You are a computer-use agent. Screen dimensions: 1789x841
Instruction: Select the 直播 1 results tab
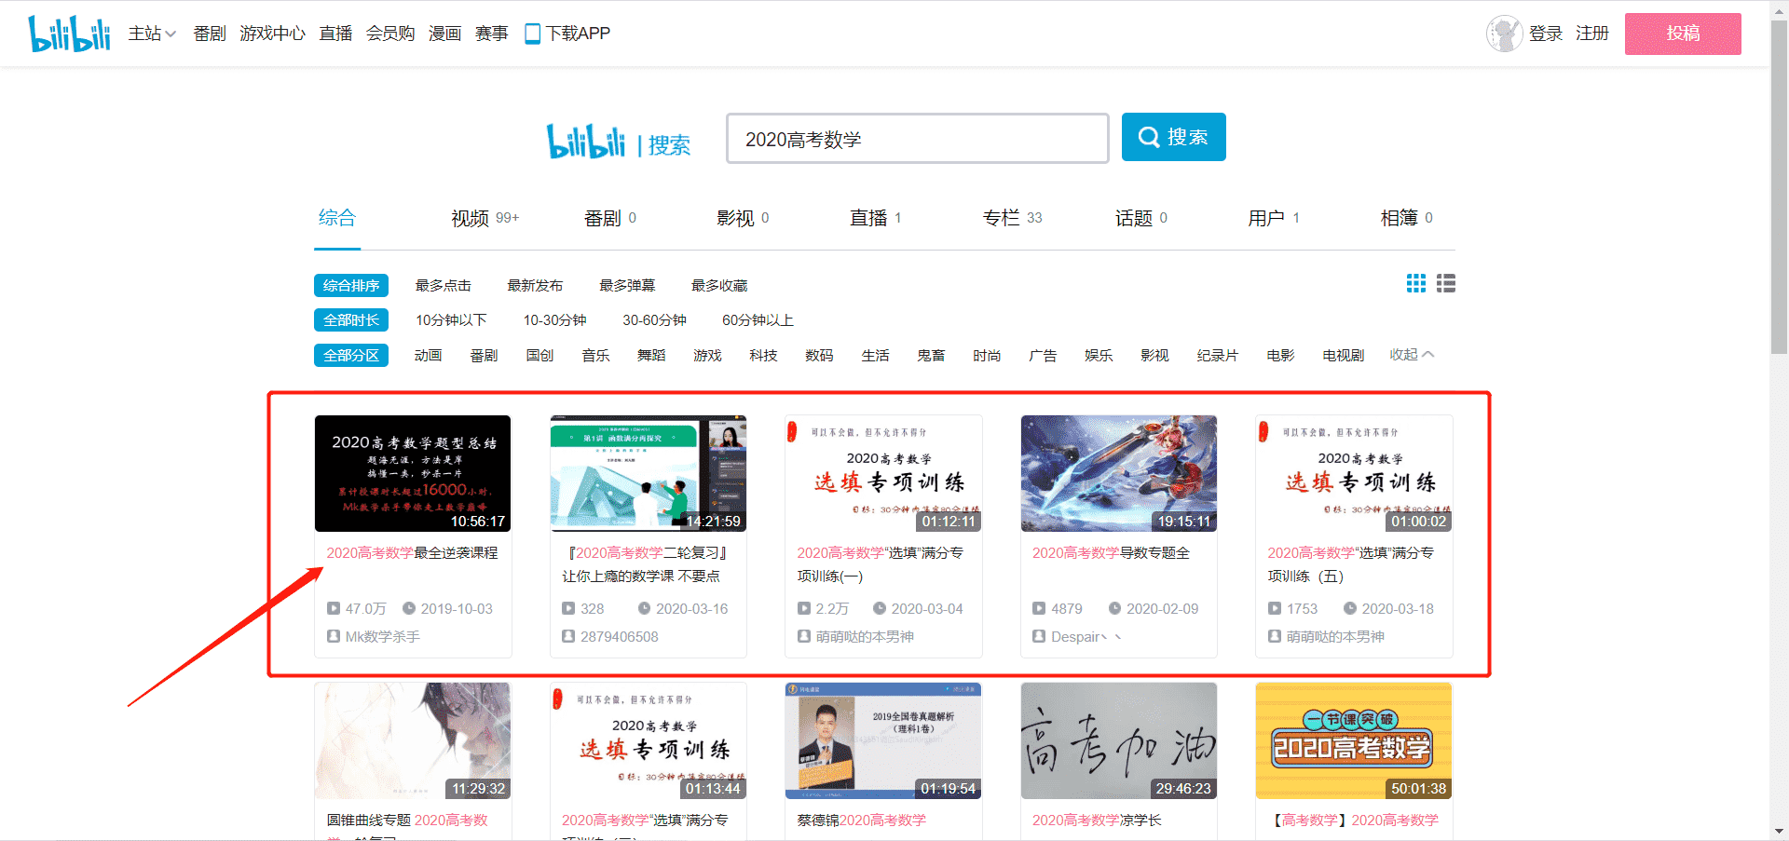point(876,218)
